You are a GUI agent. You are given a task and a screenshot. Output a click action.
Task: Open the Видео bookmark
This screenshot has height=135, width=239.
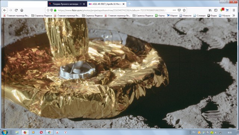click(x=212, y=16)
